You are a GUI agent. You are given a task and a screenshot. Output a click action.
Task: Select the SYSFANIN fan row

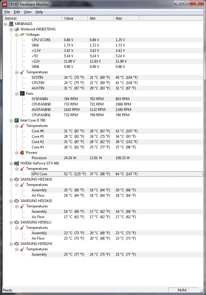click(117, 99)
